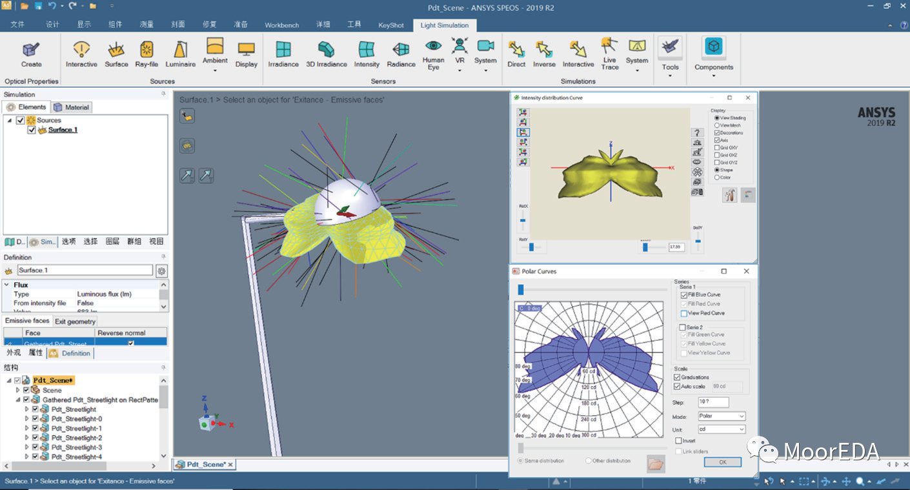The height and width of the screenshot is (490, 910).
Task: Select Pdt_Streetlight-3 in structure tree
Action: (x=77, y=447)
